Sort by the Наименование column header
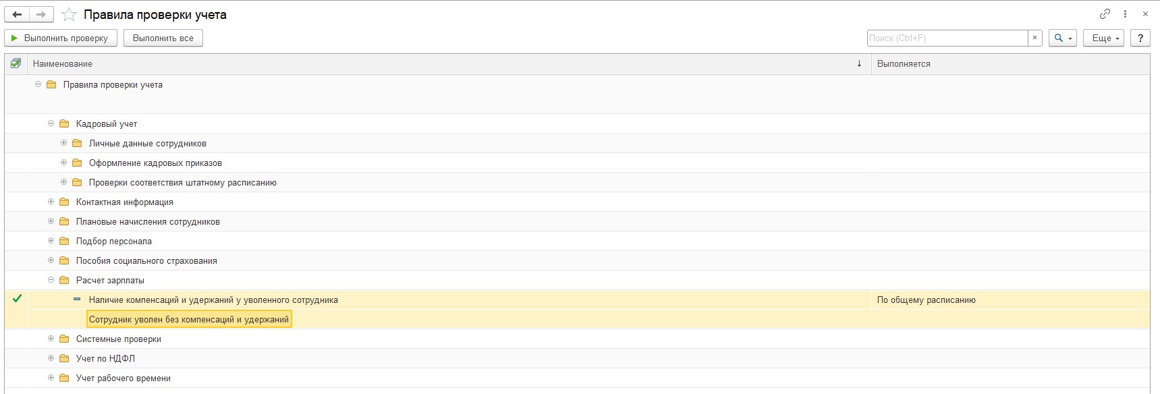1160x394 pixels. click(x=63, y=63)
